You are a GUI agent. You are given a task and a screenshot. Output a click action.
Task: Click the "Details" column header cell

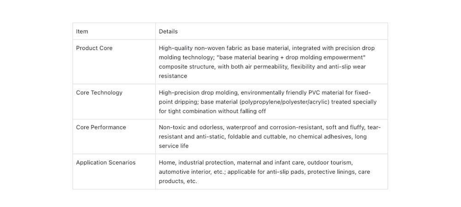[x=168, y=31]
